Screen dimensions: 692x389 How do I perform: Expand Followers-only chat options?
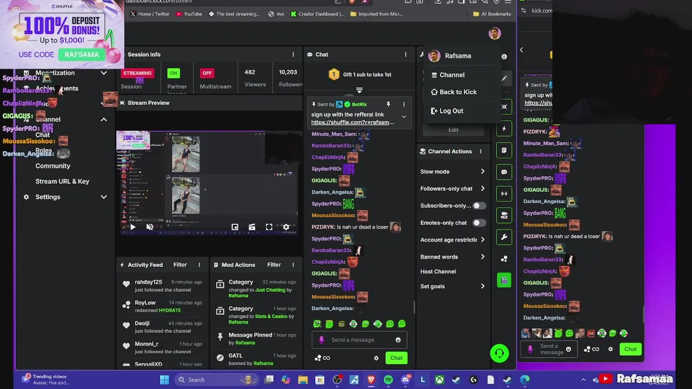[x=482, y=189]
